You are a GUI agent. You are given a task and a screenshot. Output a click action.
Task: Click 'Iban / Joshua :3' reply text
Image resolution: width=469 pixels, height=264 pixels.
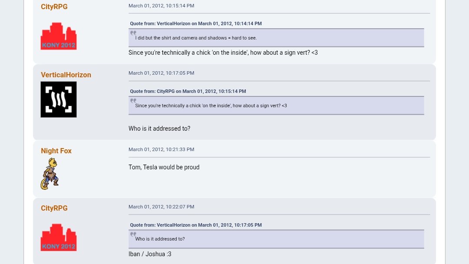[150, 254]
